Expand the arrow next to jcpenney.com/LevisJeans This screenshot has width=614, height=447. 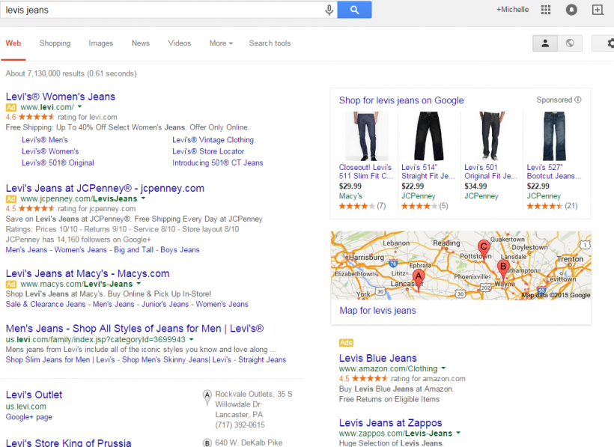tap(143, 198)
